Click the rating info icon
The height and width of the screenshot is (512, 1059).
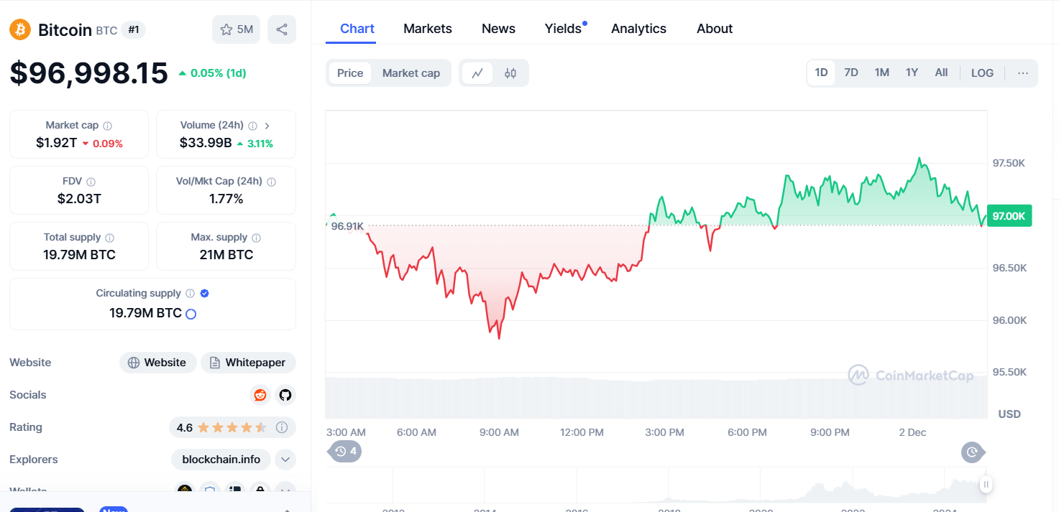coord(282,427)
